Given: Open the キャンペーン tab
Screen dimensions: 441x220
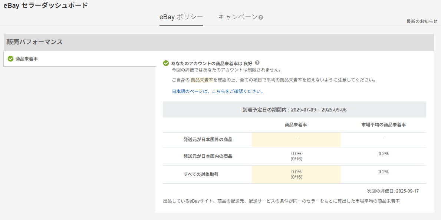Looking at the screenshot, I should 237,17.
